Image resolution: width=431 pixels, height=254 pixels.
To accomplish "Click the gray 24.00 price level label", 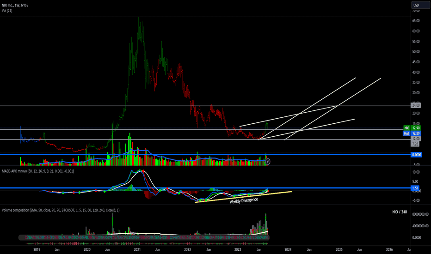I will click(416, 105).
